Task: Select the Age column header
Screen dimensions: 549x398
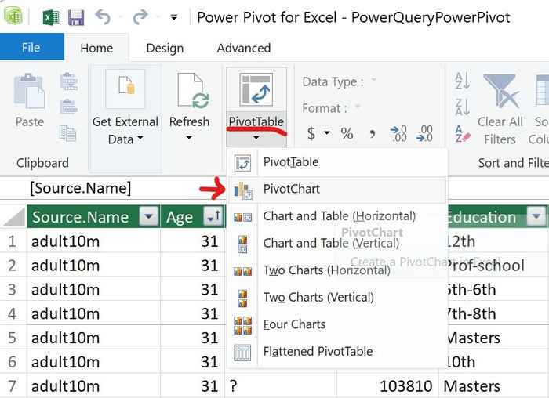Action: point(180,217)
